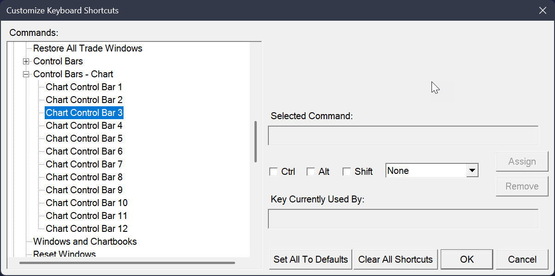Click the Selected Command text field
Image resolution: width=555 pixels, height=276 pixels.
tap(403, 136)
